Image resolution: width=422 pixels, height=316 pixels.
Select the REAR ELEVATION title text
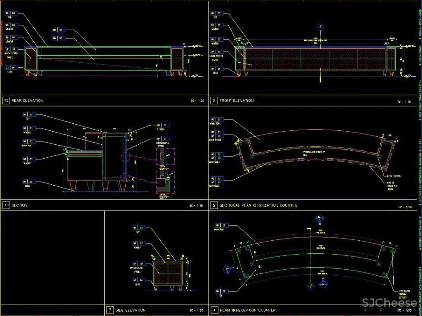point(27,101)
